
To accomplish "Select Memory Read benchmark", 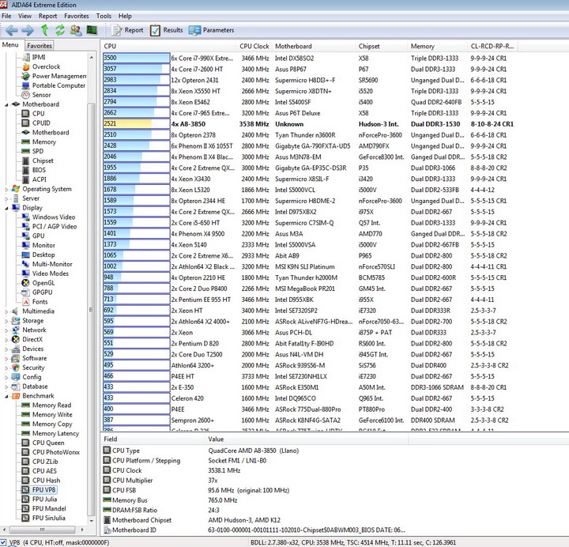I will tap(51, 405).
